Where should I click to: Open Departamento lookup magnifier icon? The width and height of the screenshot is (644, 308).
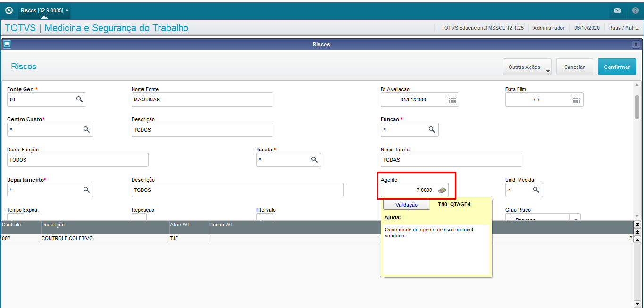[86, 190]
